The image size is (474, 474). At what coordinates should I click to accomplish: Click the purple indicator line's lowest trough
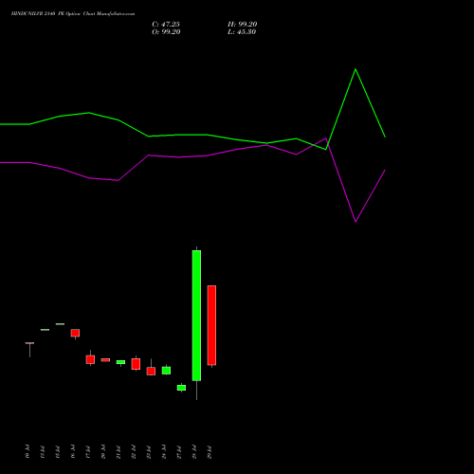pos(355,221)
